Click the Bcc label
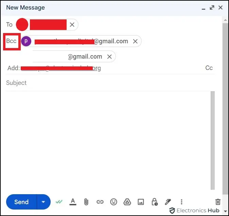The width and height of the screenshot is (229, 216). pos(12,41)
